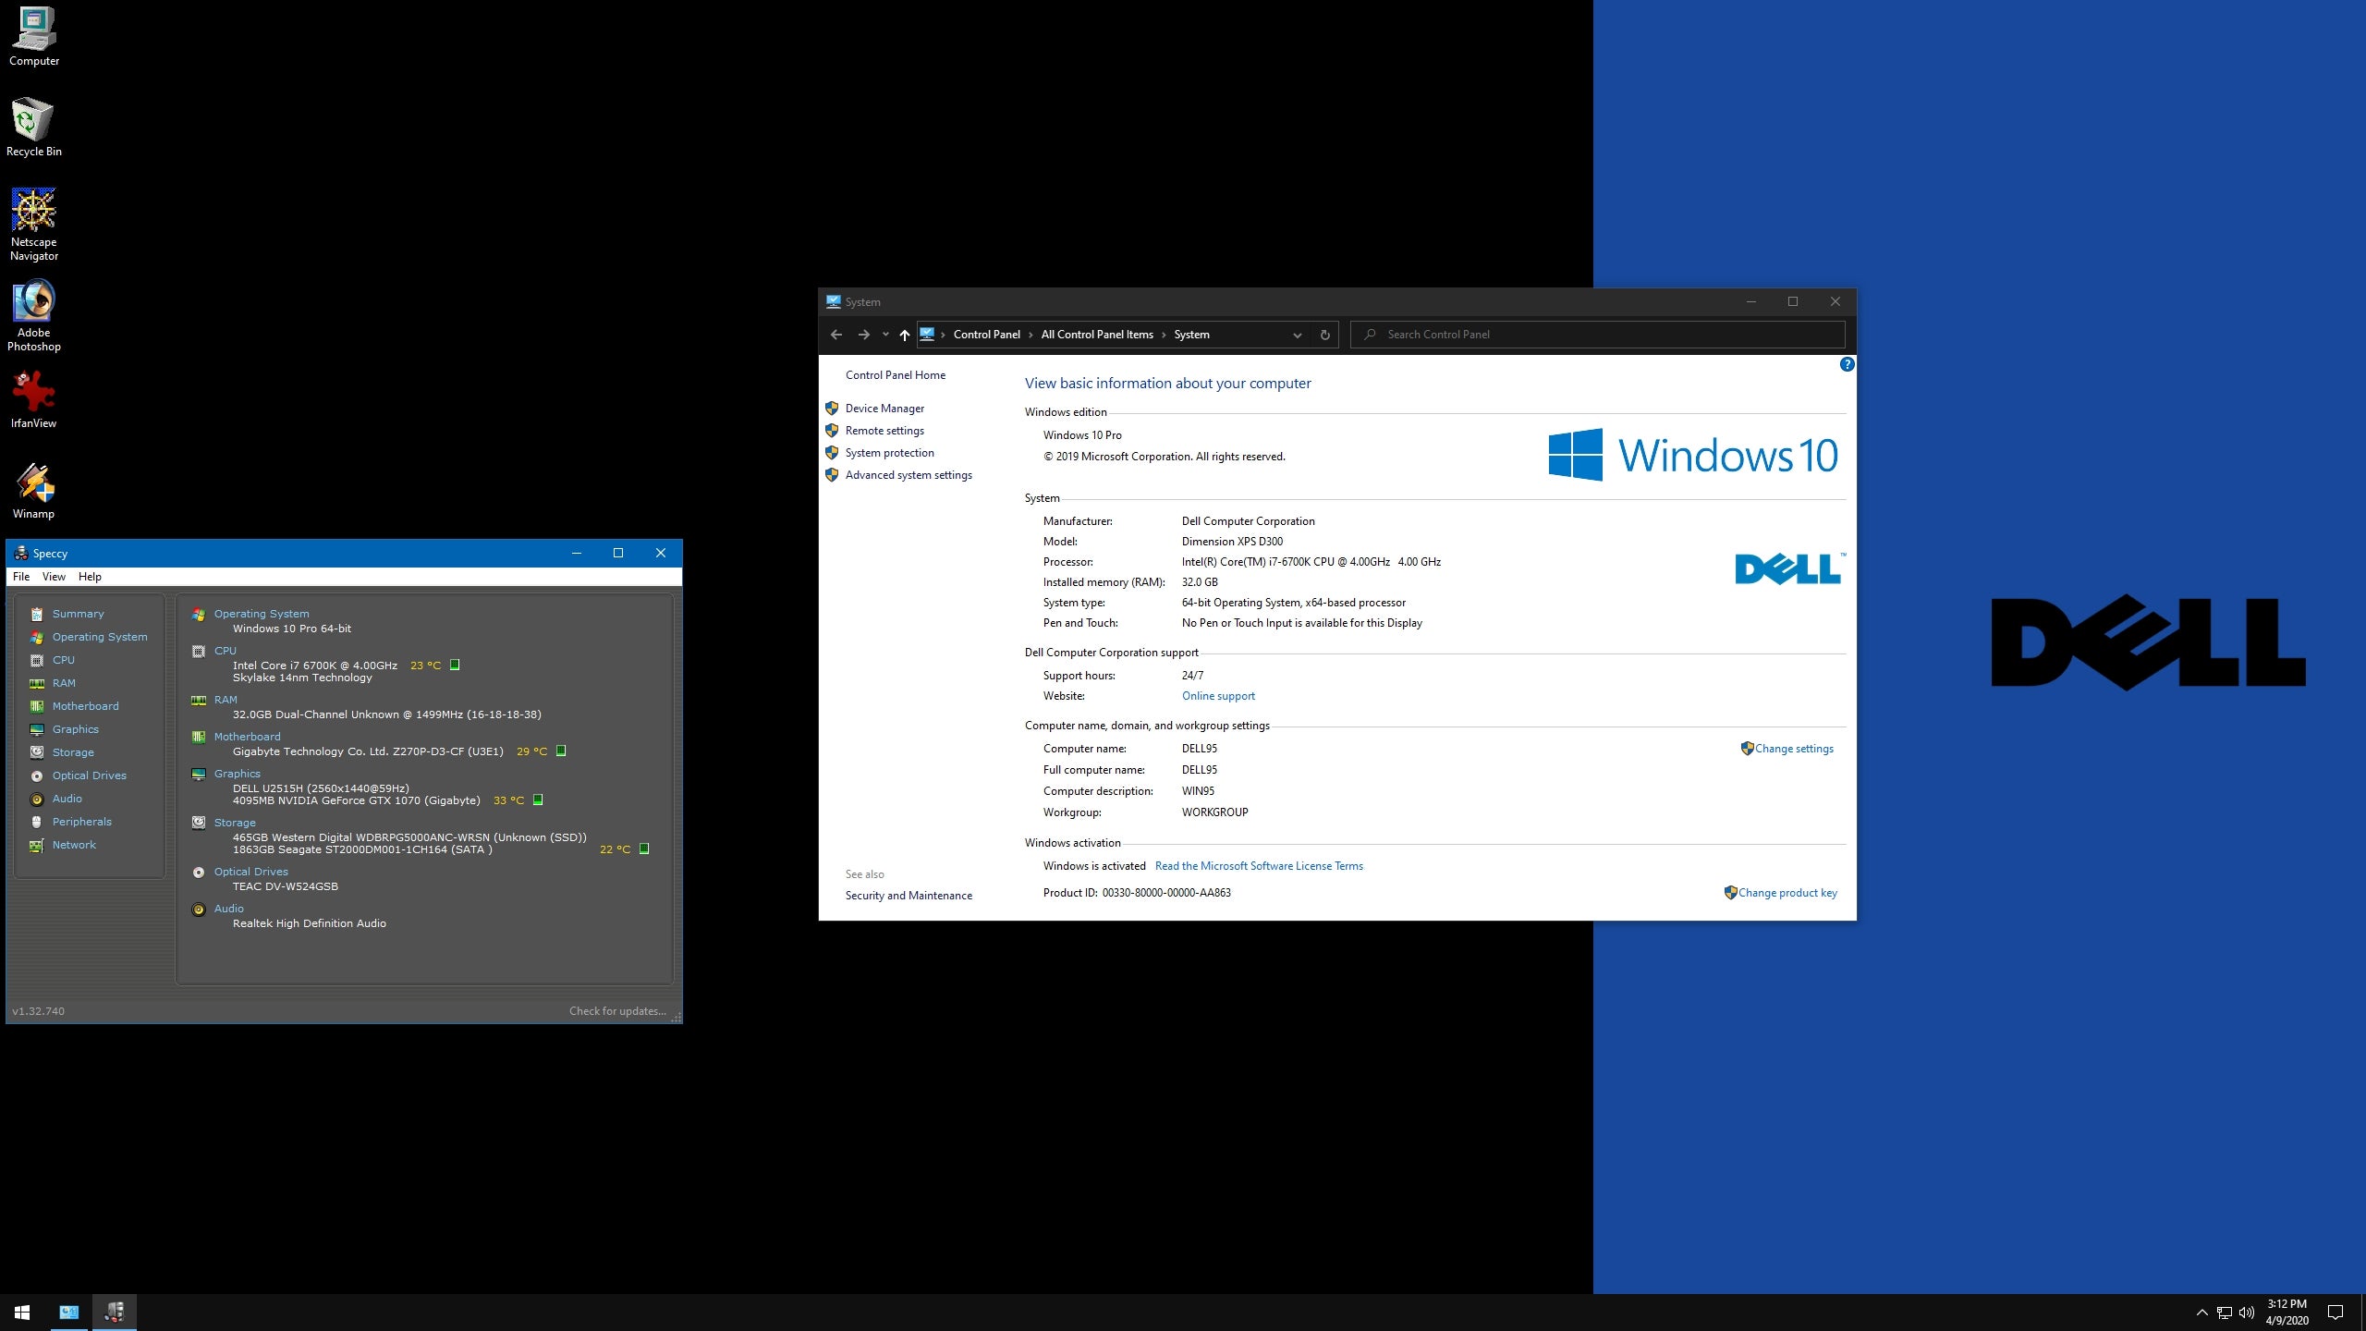Open the File menu in Speccy
Viewport: 2366px width, 1331px height.
[x=21, y=577]
